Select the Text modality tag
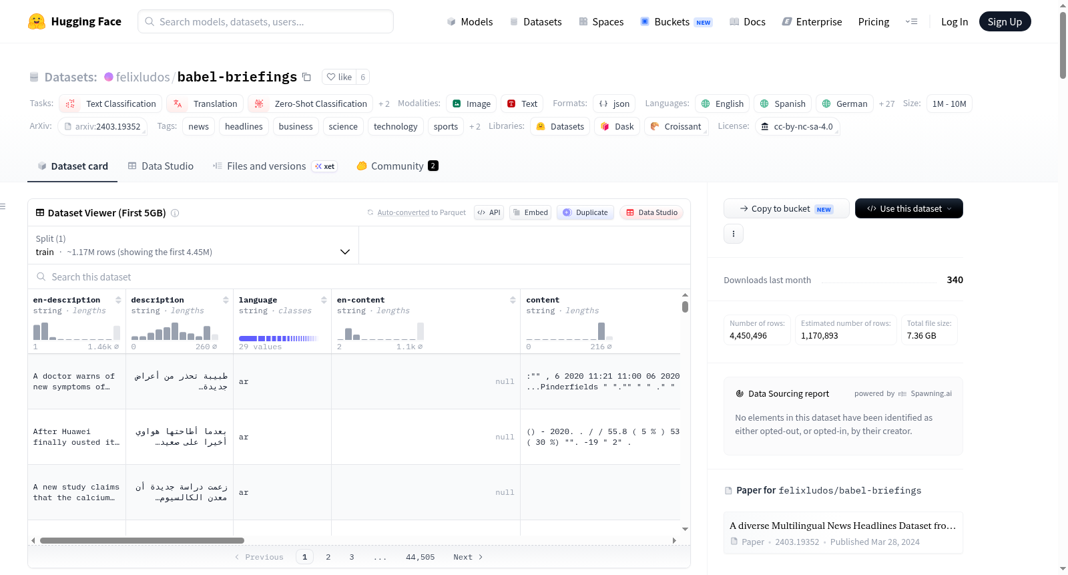Screen dimensions: 1068x575 [522, 104]
